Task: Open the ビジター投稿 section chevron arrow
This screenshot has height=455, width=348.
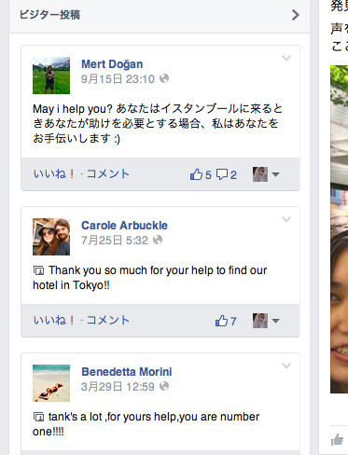Action: [296, 15]
